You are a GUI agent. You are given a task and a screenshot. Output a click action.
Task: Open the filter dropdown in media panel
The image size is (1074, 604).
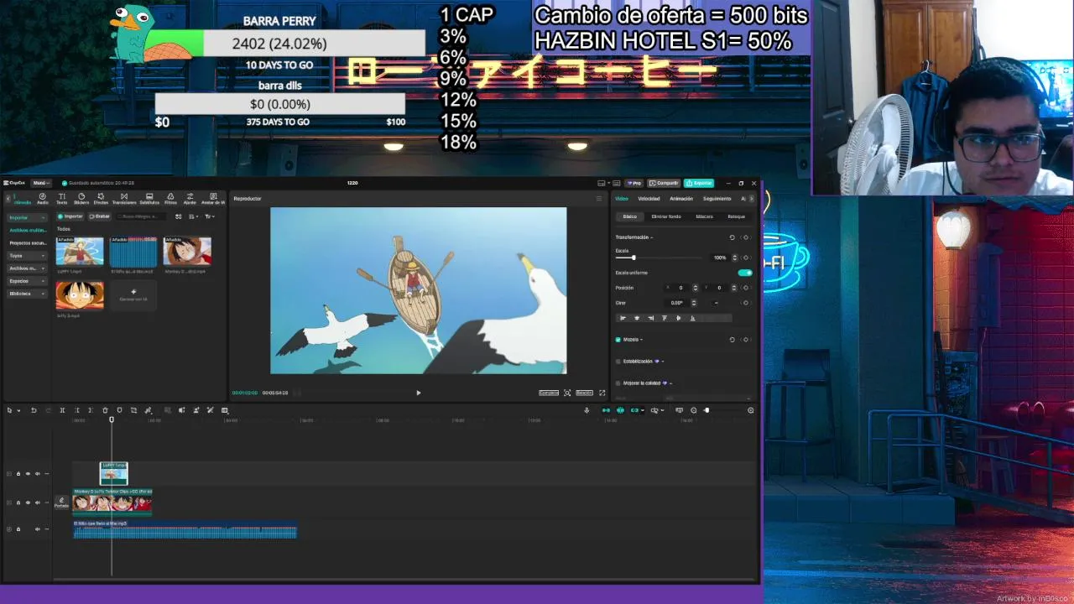(x=210, y=216)
